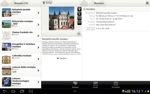Select Lietuvos etnokosmologijos muziejus entry
The image size is (150, 94).
coord(20,82)
